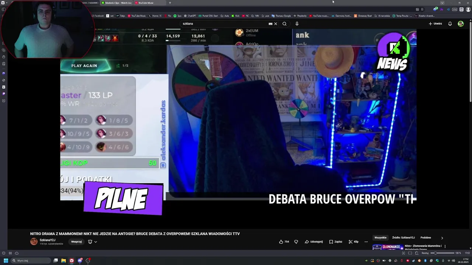
Task: Select the Źródło: SzklanaY2J filter chip
Action: click(x=403, y=238)
